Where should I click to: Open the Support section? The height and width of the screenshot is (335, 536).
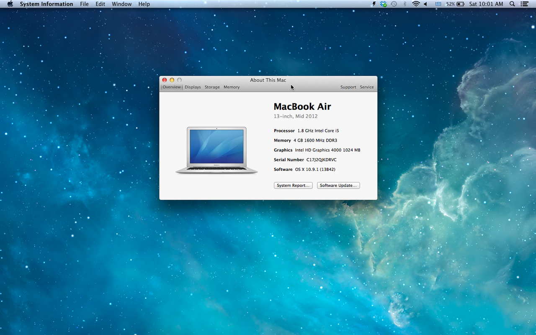click(348, 87)
